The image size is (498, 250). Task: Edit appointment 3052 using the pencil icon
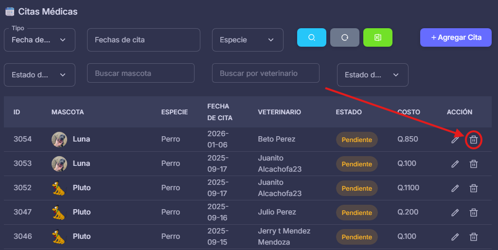coord(455,188)
